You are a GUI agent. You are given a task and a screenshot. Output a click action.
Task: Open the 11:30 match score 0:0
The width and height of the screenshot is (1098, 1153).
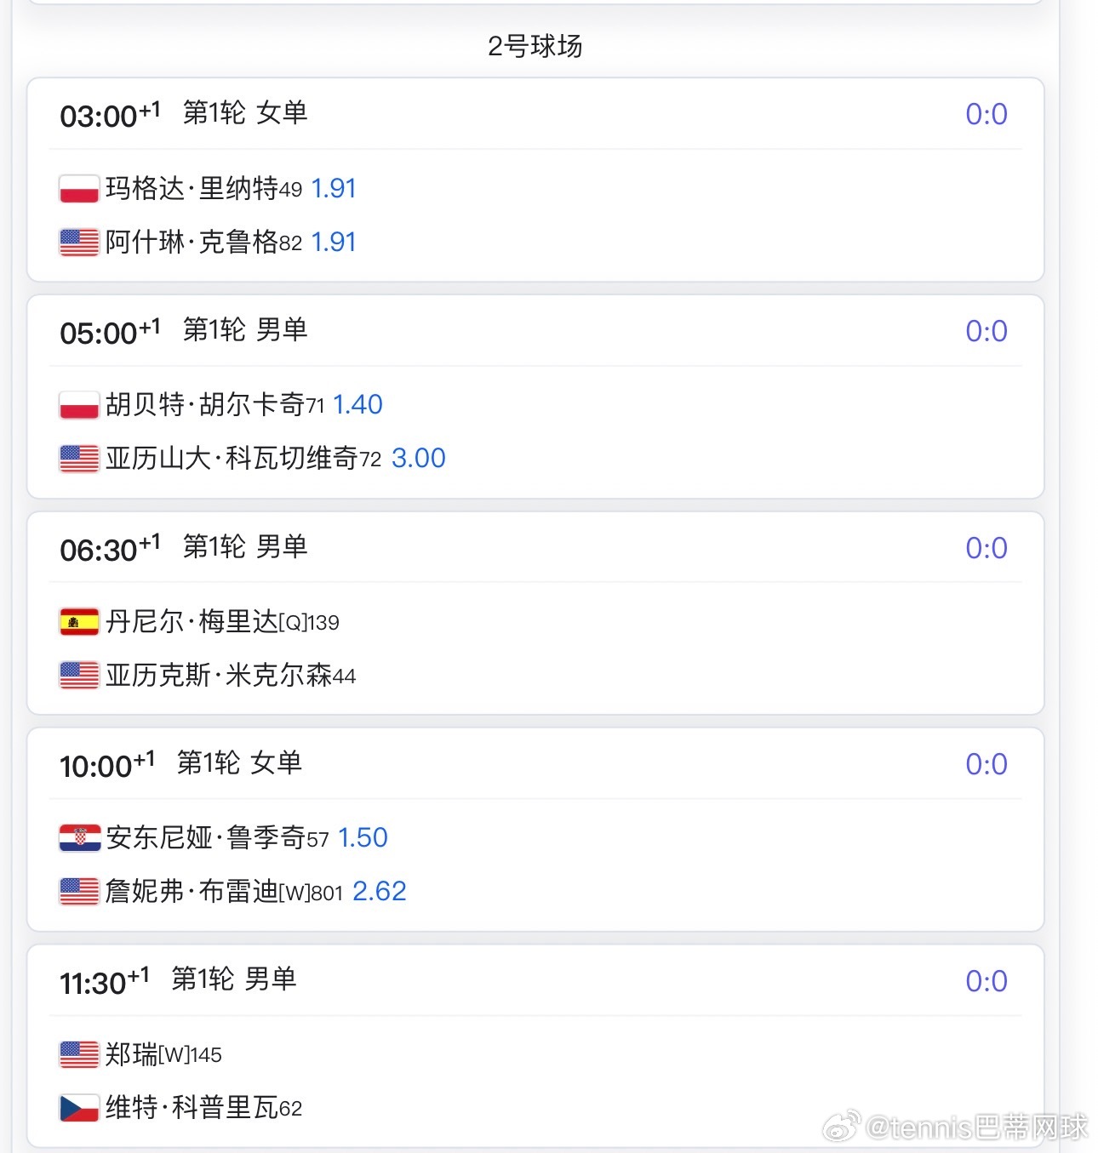click(986, 981)
